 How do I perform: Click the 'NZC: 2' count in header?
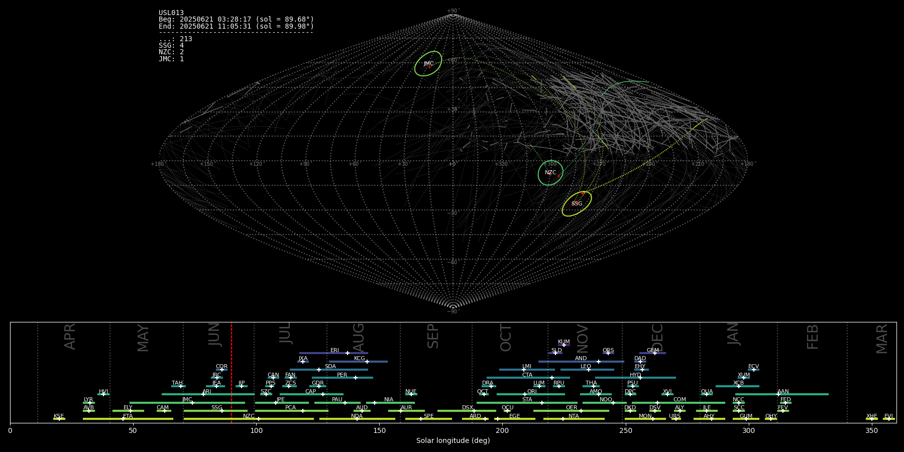point(171,52)
